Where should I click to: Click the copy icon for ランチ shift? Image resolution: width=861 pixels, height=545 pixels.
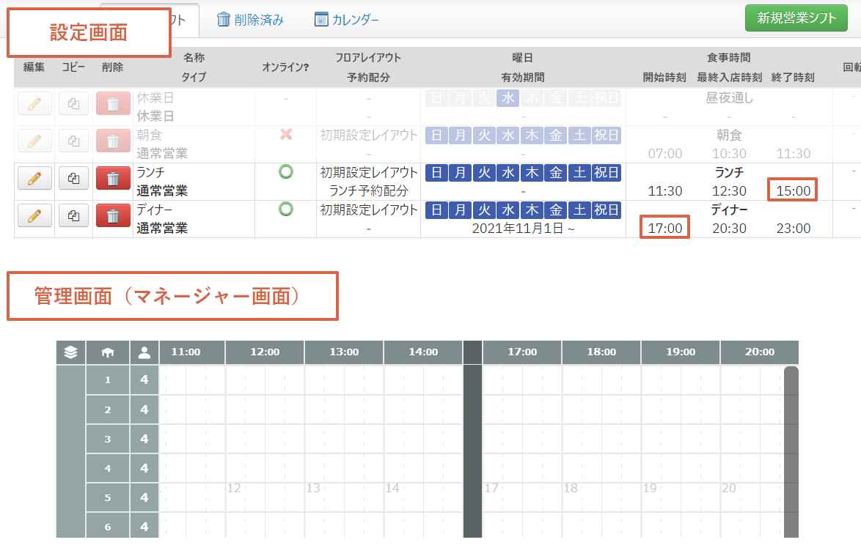pos(73,178)
